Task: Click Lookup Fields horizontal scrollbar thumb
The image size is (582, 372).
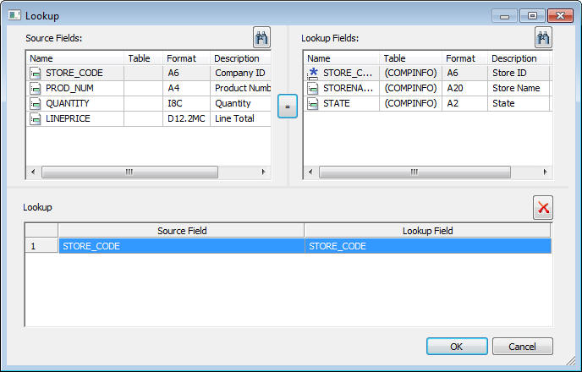Action: (x=415, y=172)
